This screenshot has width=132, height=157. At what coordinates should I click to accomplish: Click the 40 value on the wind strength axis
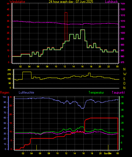8,15
